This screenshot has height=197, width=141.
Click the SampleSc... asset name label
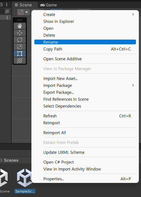[x=25, y=191]
